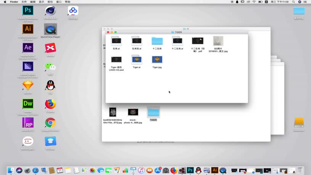
Task: Open Spotlight search in the menu bar
Action: point(293,2)
